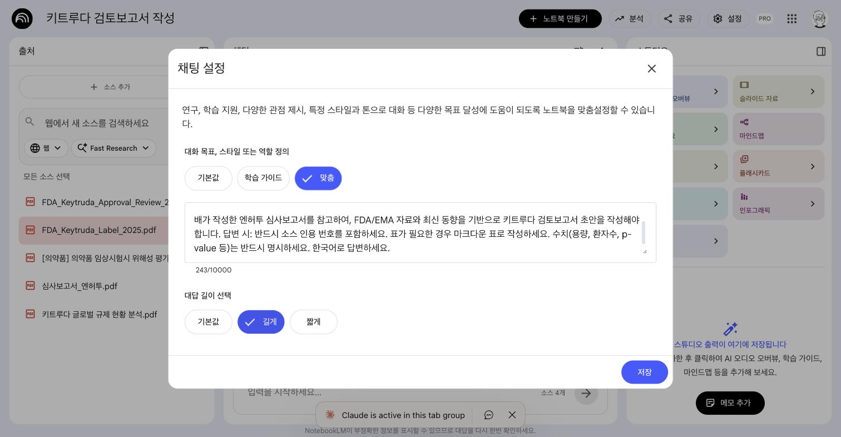
Task: Click the NotebookLM logo in the header
Action: [22, 18]
